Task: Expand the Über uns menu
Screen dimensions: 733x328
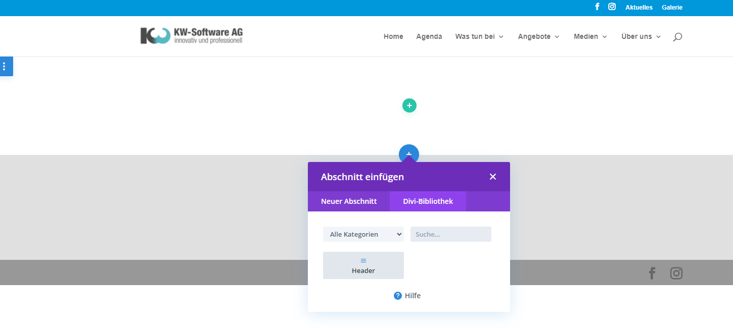Action: click(x=640, y=37)
